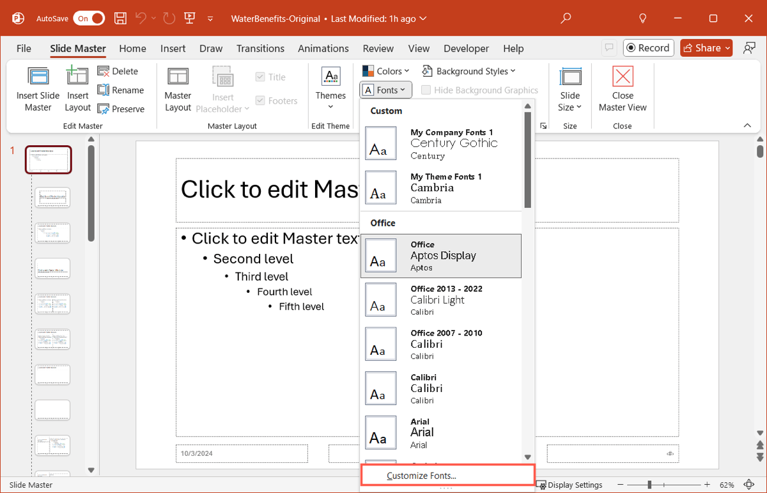Open the Developer tab
This screenshot has height=493, width=767.
click(x=466, y=48)
